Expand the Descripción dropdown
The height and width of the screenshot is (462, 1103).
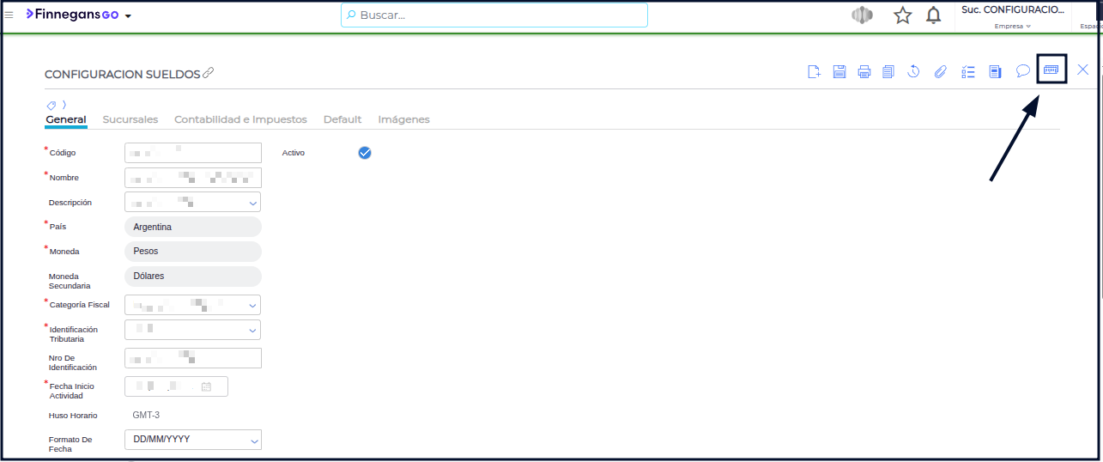(x=253, y=203)
